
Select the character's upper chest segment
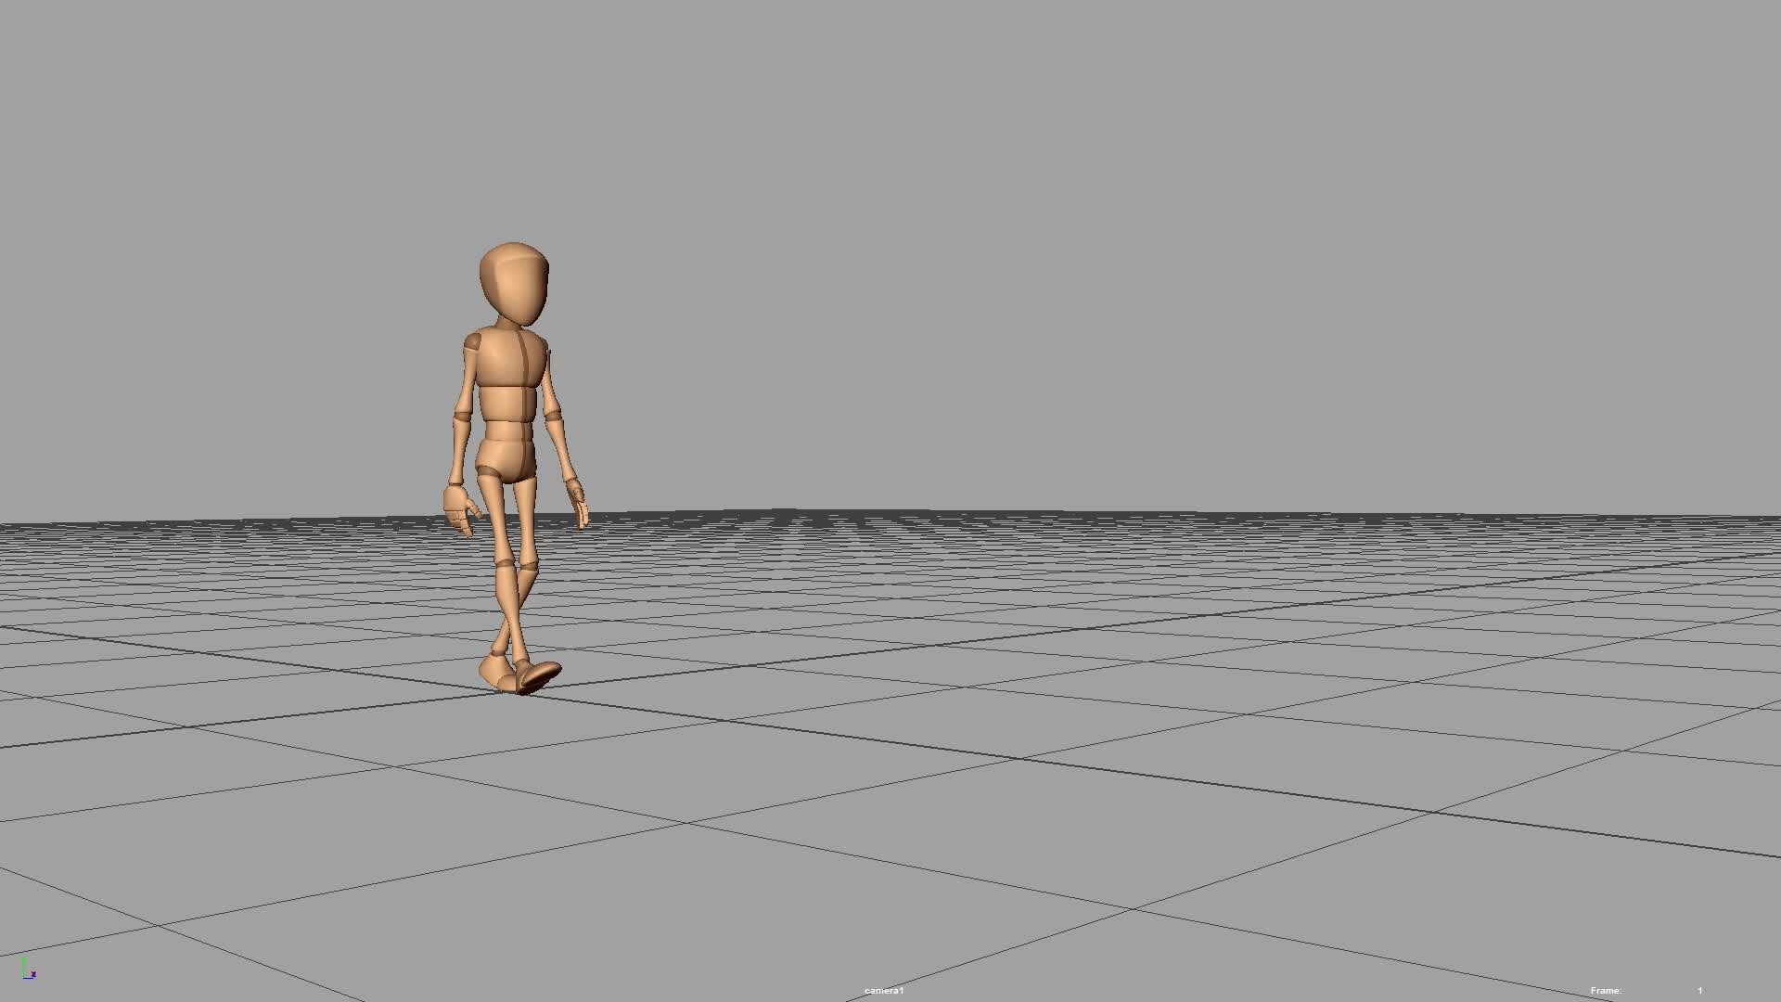507,360
